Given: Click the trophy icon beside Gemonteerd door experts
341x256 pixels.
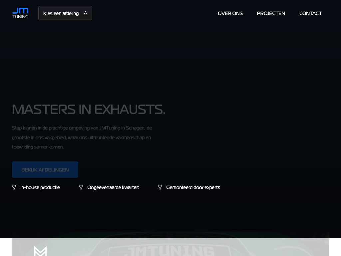Looking at the screenshot, I should pos(160,187).
